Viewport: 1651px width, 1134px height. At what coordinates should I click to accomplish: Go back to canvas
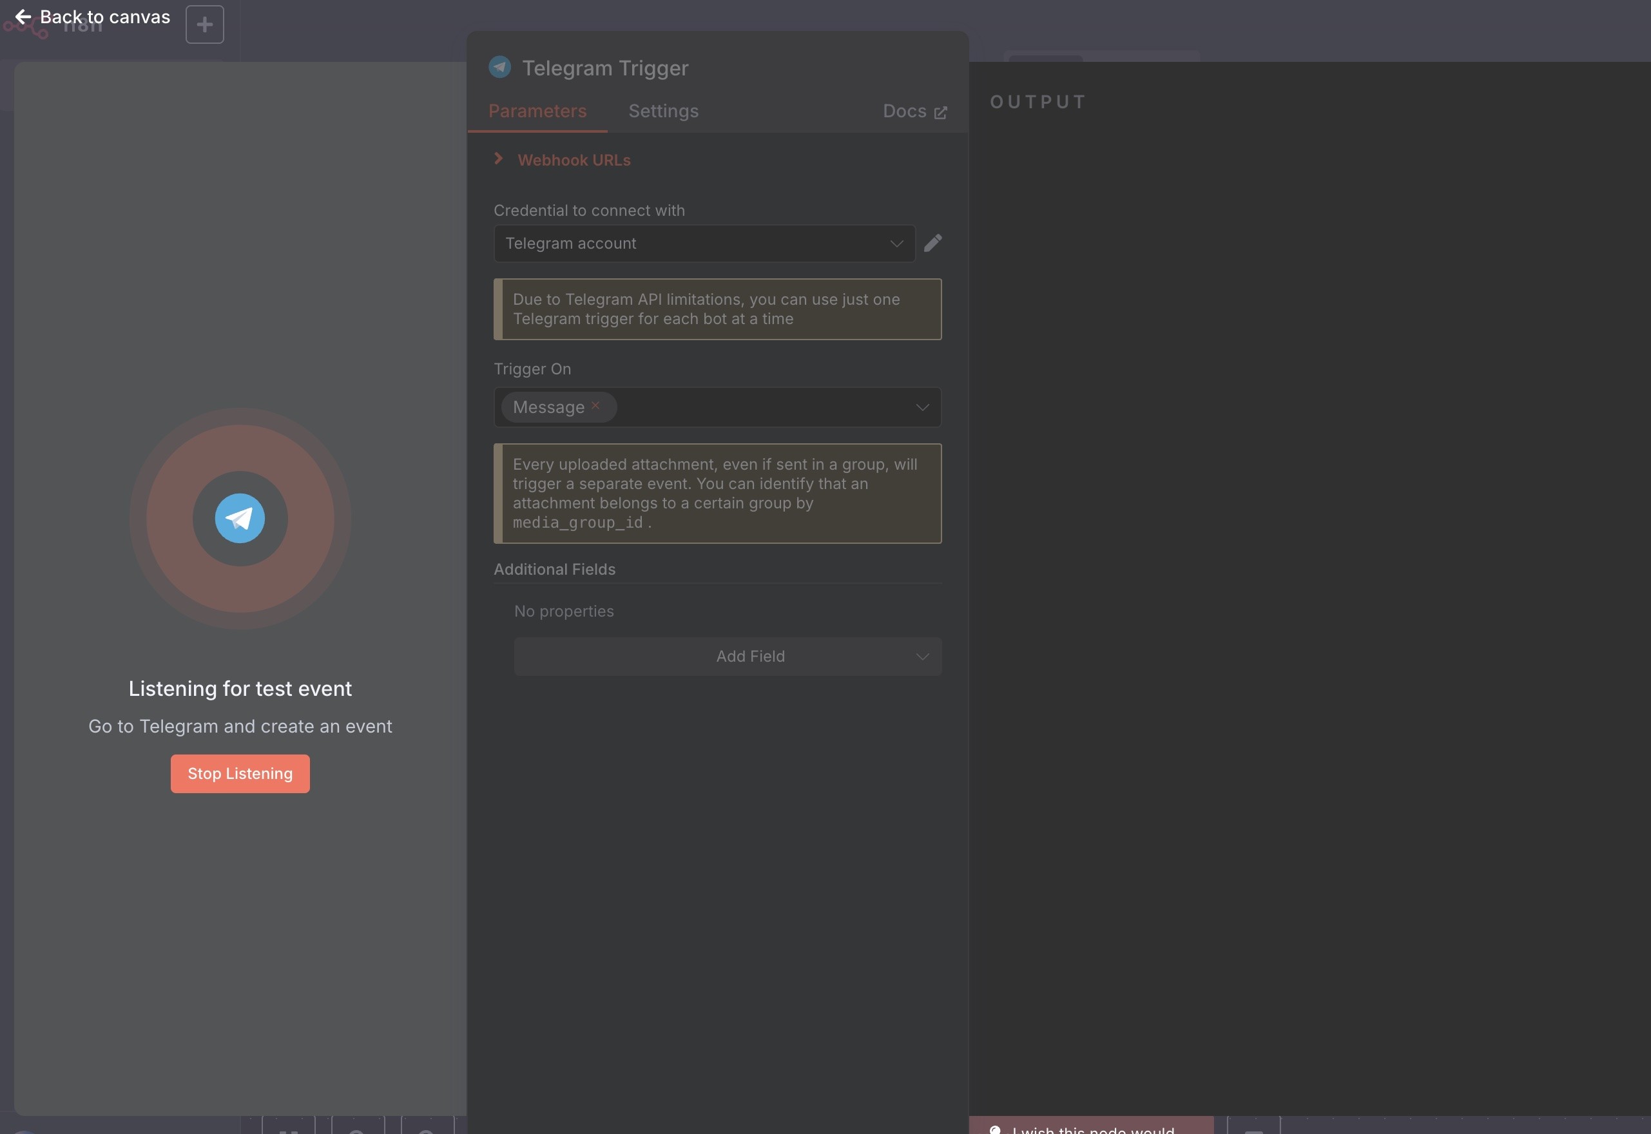(x=92, y=17)
